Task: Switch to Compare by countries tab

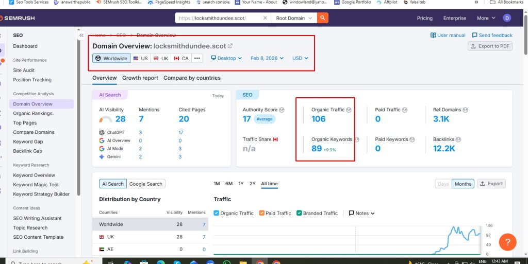Action: pyautogui.click(x=192, y=78)
